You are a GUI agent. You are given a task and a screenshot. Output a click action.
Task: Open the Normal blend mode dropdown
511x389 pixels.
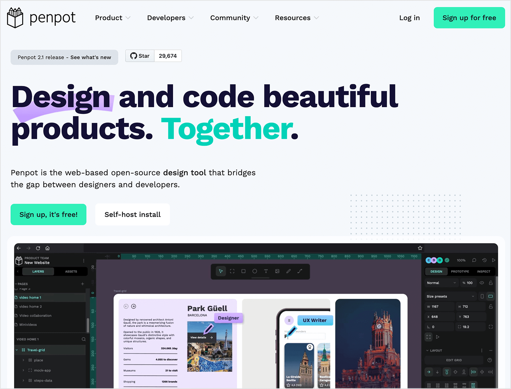[442, 283]
